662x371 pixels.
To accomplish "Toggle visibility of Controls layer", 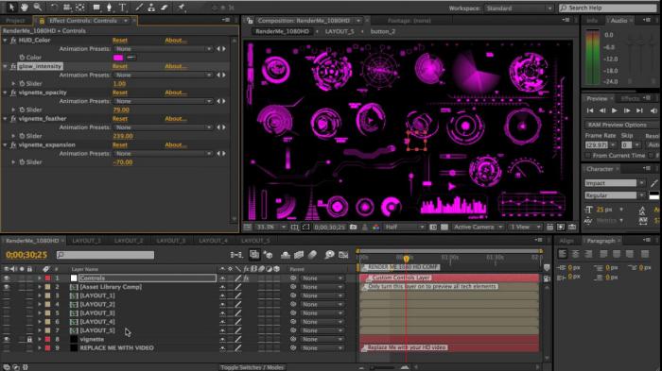I will pyautogui.click(x=7, y=278).
